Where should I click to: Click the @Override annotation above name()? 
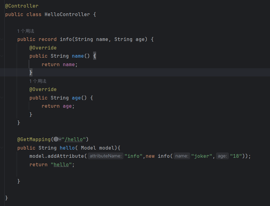(43, 48)
